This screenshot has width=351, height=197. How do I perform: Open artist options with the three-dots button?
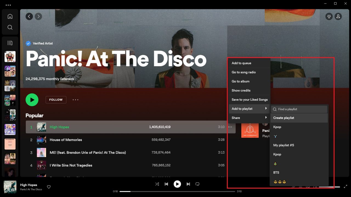point(75,100)
